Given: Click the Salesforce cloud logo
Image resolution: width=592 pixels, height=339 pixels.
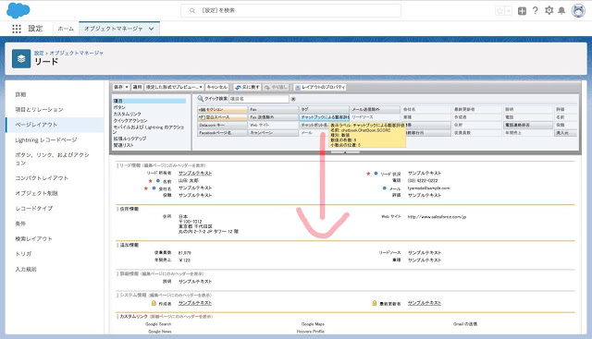Looking at the screenshot, I should pos(18,10).
